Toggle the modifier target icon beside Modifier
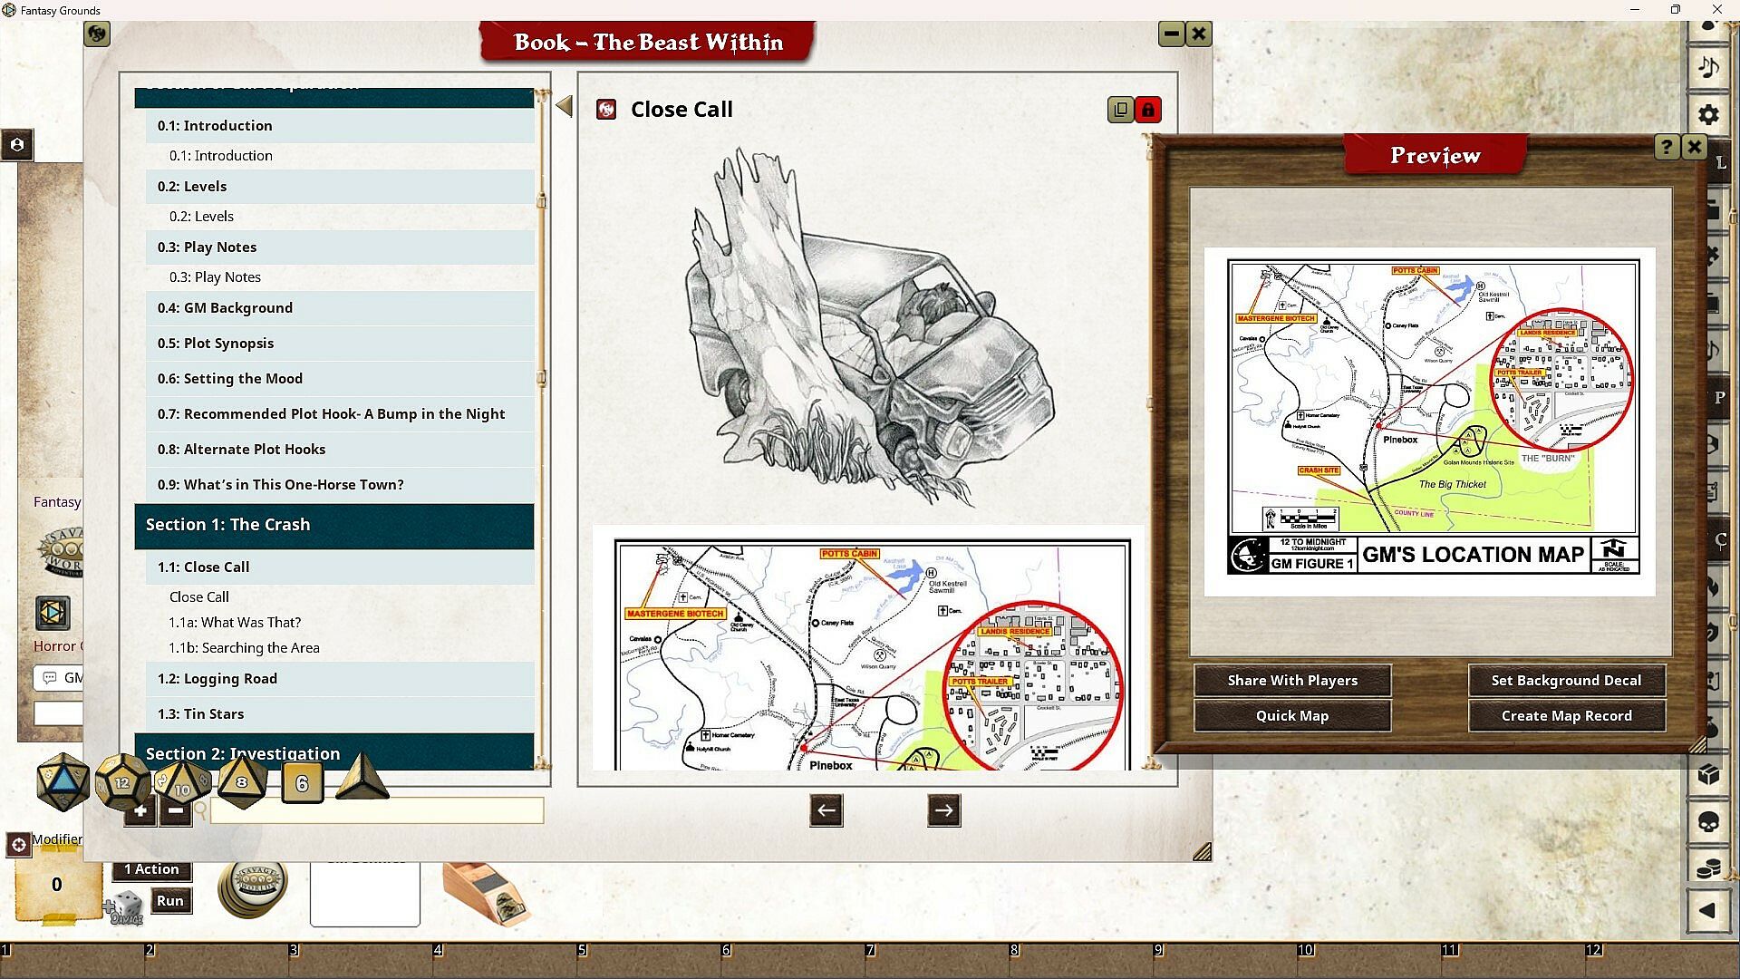Image resolution: width=1740 pixels, height=979 pixels. (18, 844)
